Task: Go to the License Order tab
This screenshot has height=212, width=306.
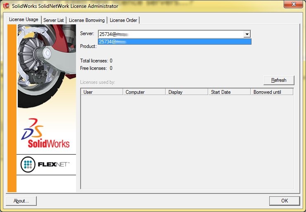Action: click(x=123, y=20)
